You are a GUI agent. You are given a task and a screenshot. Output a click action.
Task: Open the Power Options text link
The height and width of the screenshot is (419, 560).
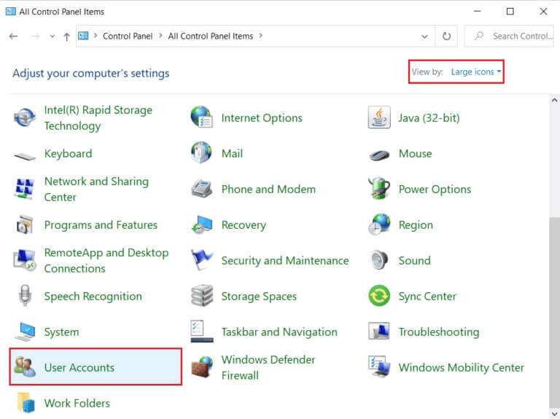(435, 189)
